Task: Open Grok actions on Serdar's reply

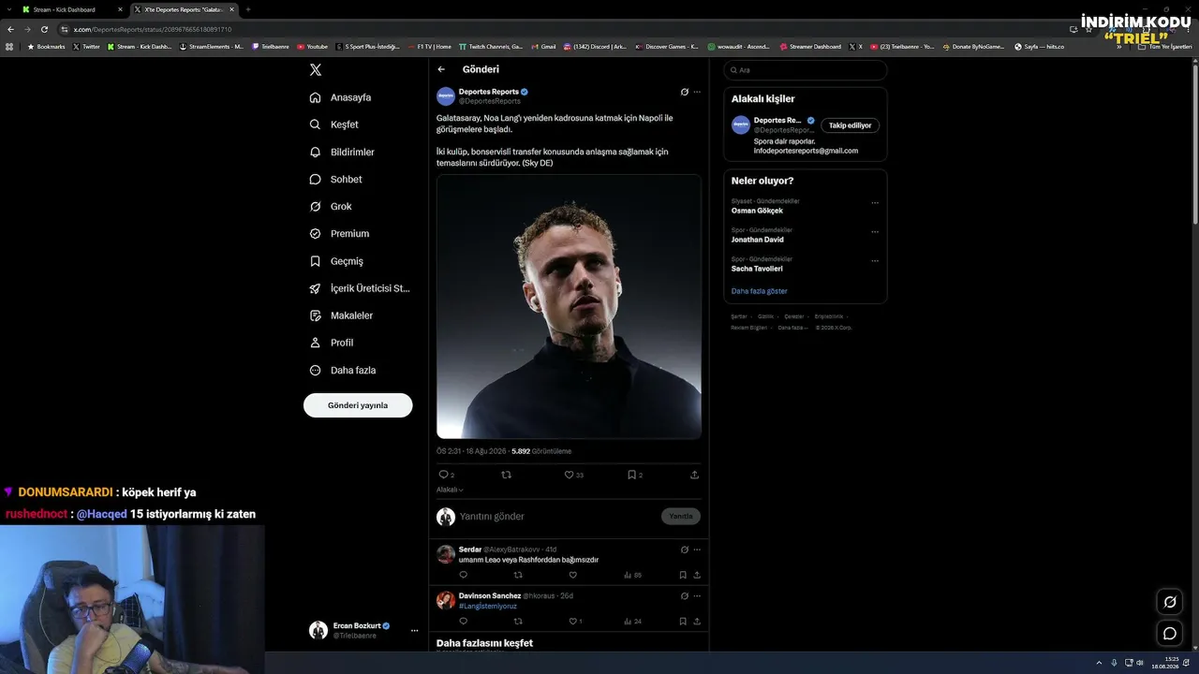Action: click(x=685, y=549)
